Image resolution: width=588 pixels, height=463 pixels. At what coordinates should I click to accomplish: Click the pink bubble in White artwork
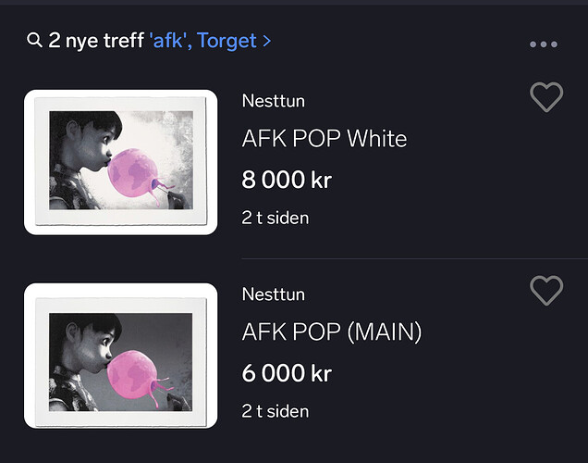point(131,173)
